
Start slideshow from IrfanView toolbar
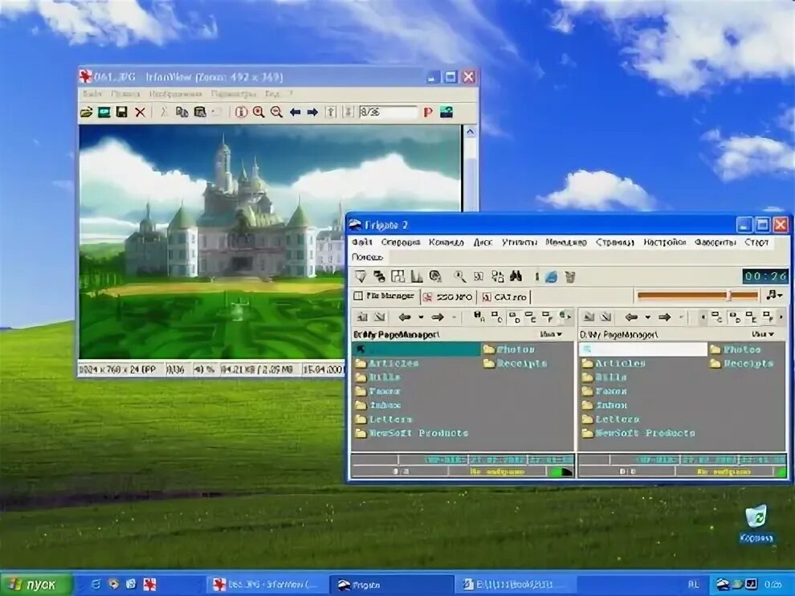coord(104,112)
